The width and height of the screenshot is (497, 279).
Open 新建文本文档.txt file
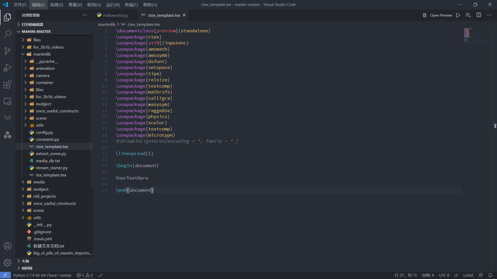54,246
